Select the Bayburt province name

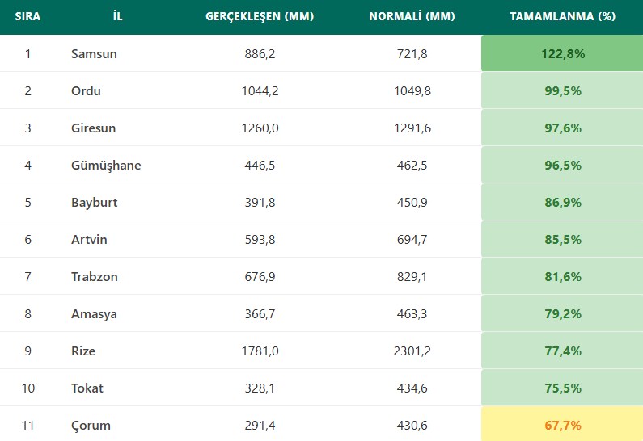coord(95,203)
